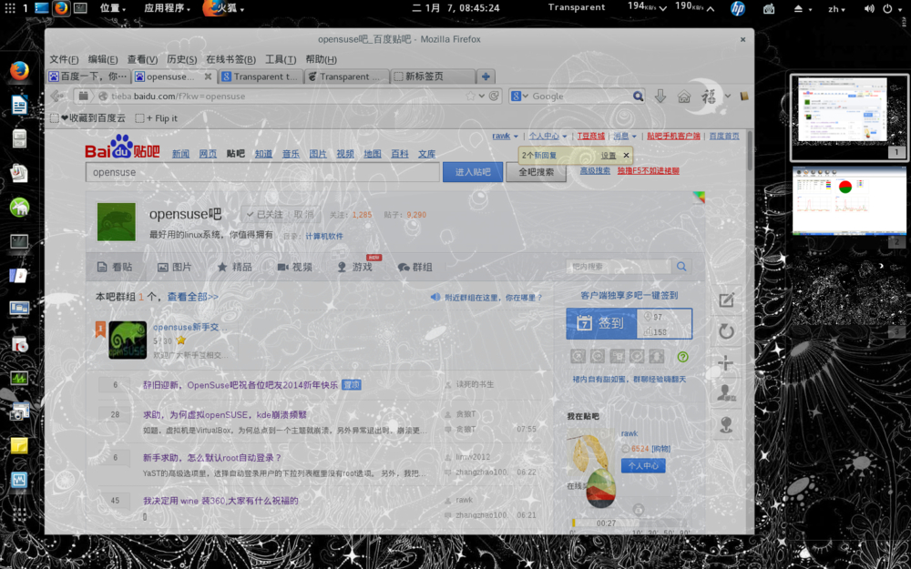Screen dimensions: 911x569
Task: Close the opensuse tab
Action: tap(208, 76)
